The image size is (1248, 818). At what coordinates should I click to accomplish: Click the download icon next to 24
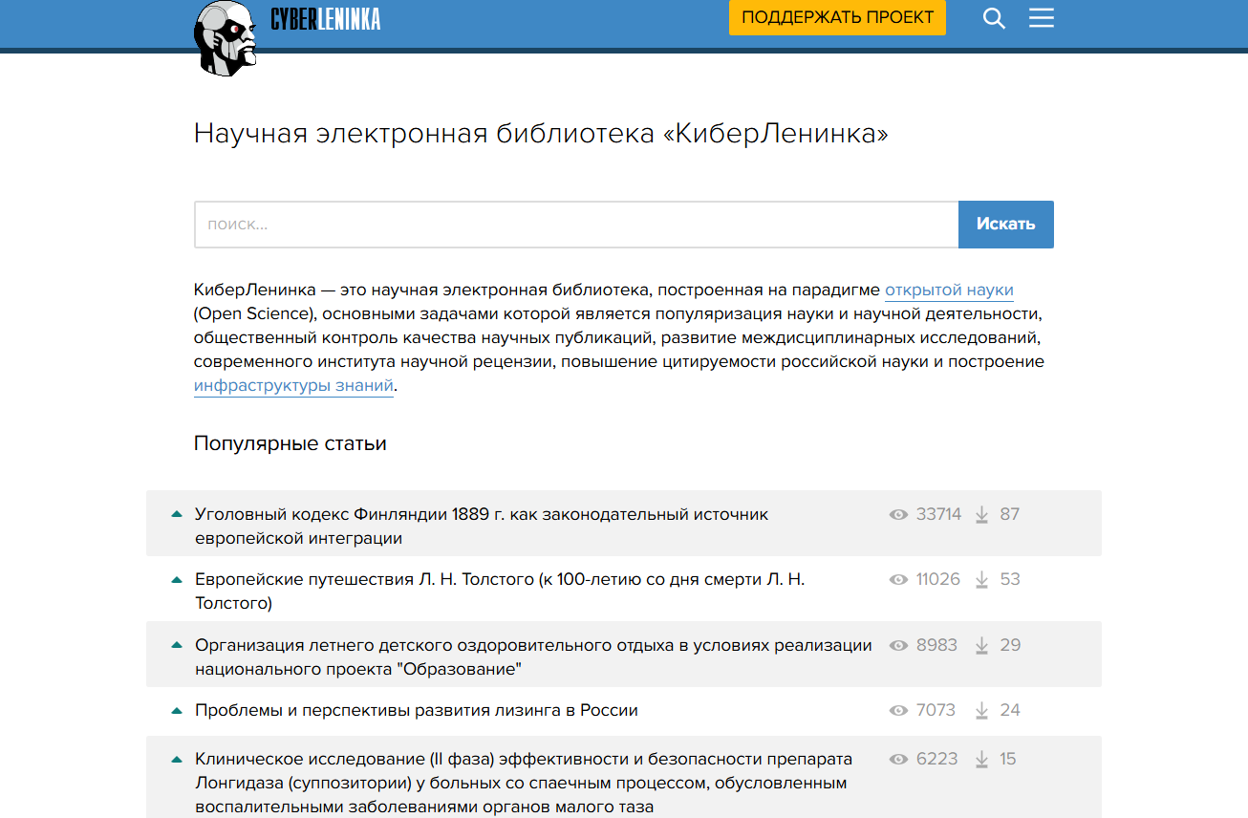(981, 711)
